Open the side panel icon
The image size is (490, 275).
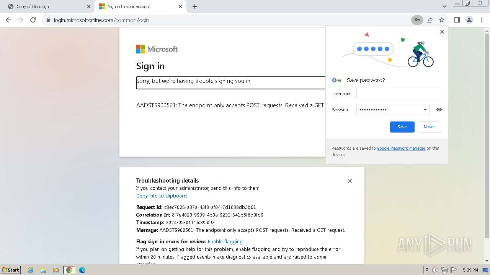coord(457,20)
